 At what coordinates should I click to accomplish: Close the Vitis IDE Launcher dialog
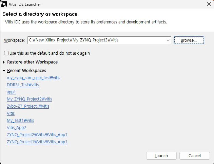pos(209,4)
